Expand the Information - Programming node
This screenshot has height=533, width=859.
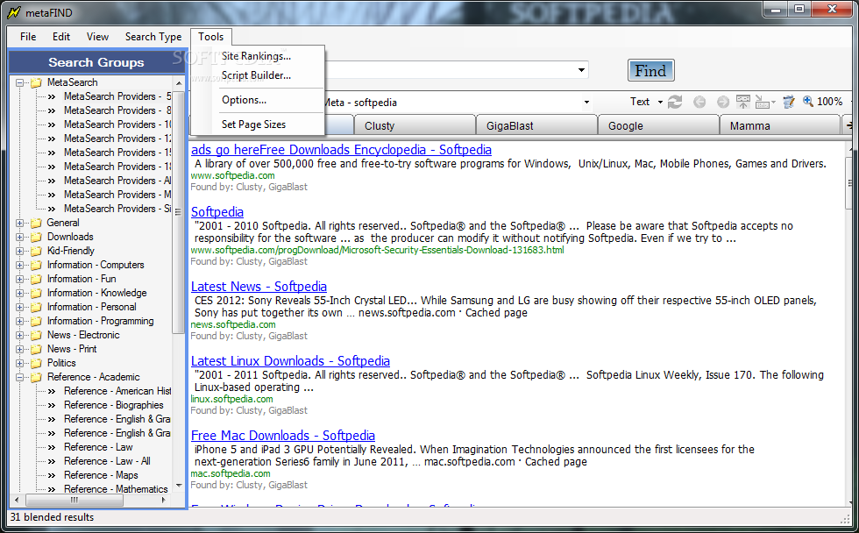(x=19, y=321)
